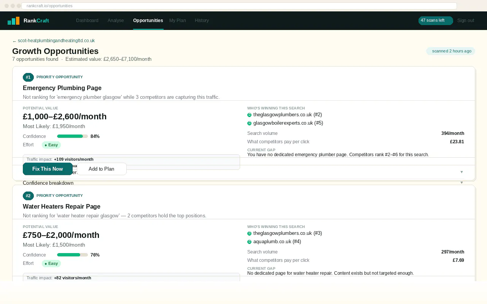
Task: Open the History tab
Action: coord(202,21)
